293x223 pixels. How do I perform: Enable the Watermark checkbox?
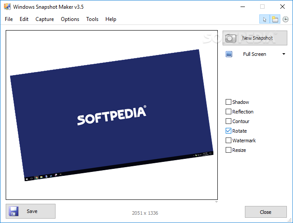pos(228,141)
